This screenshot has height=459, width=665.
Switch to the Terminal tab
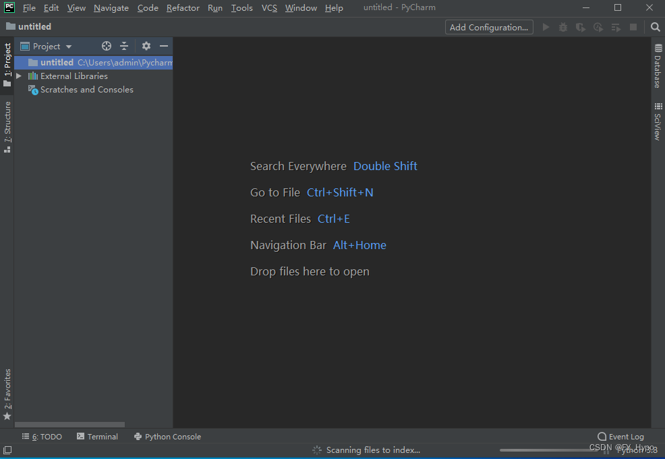tap(97, 436)
